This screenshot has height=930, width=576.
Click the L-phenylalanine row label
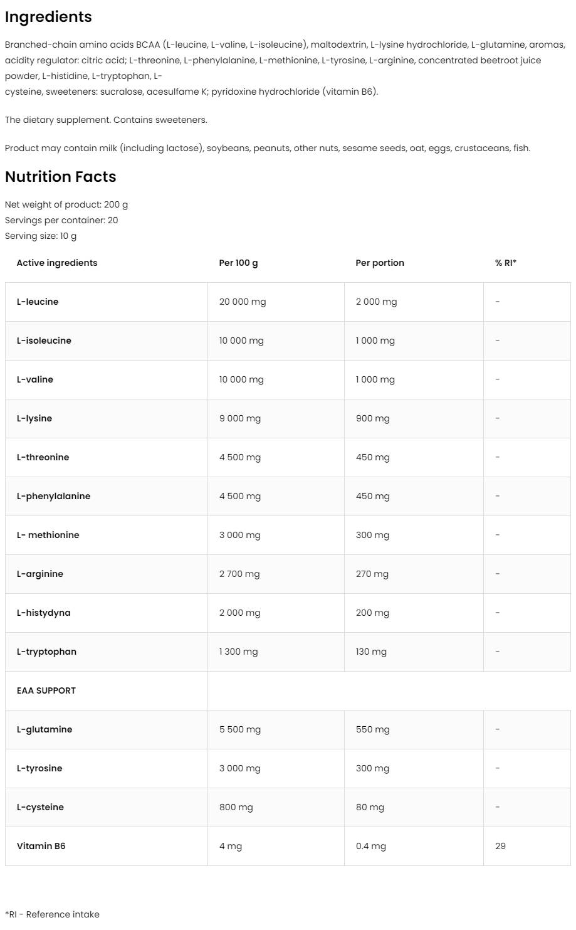[x=53, y=496]
